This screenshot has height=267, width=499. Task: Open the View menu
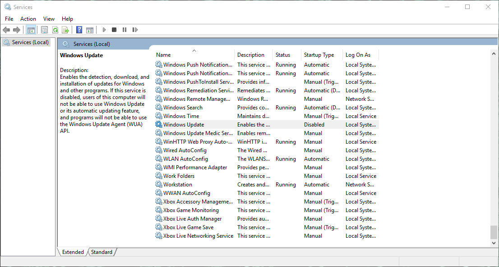49,19
